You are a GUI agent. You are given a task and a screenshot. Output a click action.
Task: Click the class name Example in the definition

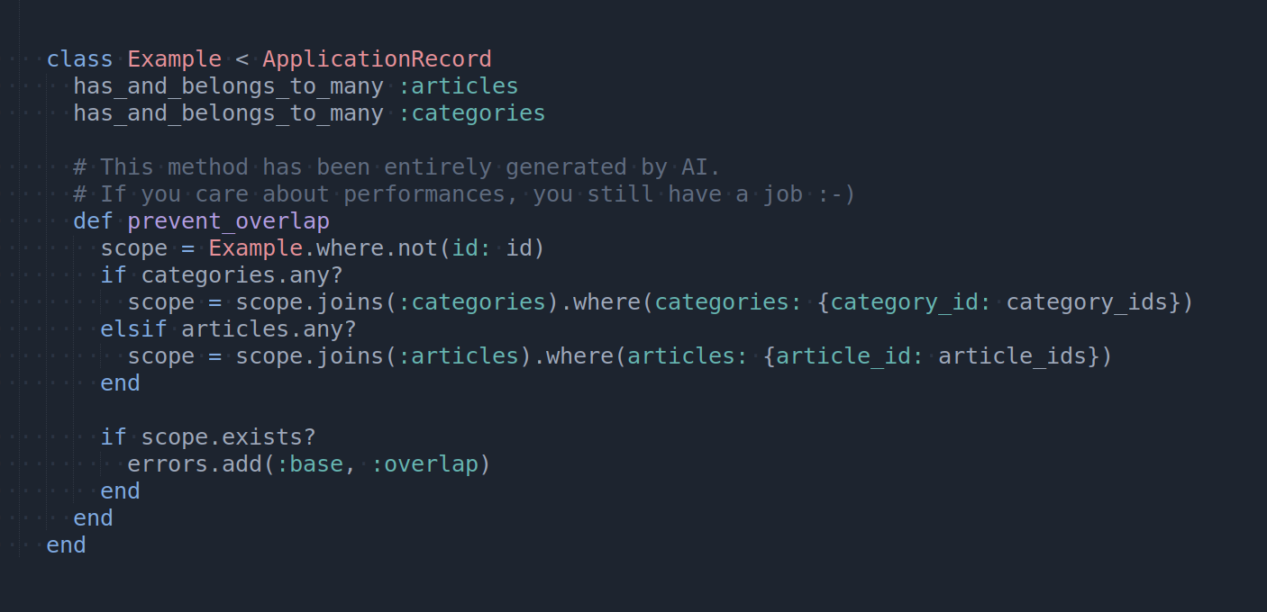[175, 59]
